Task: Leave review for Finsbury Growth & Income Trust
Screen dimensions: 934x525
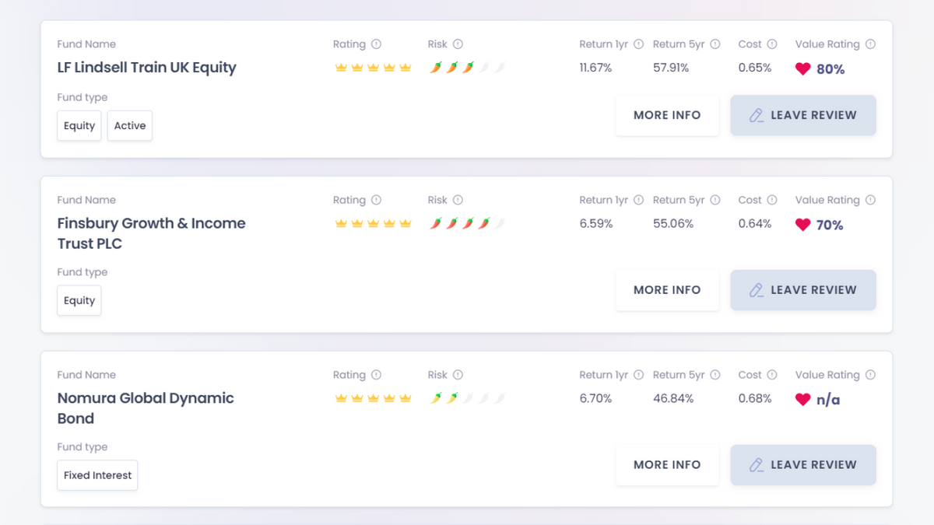Action: pyautogui.click(x=803, y=290)
